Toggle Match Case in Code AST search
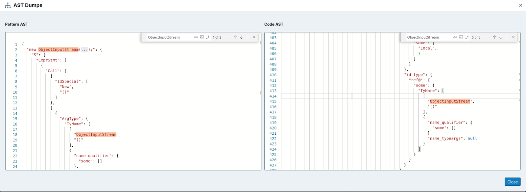The width and height of the screenshot is (526, 192). (455, 37)
